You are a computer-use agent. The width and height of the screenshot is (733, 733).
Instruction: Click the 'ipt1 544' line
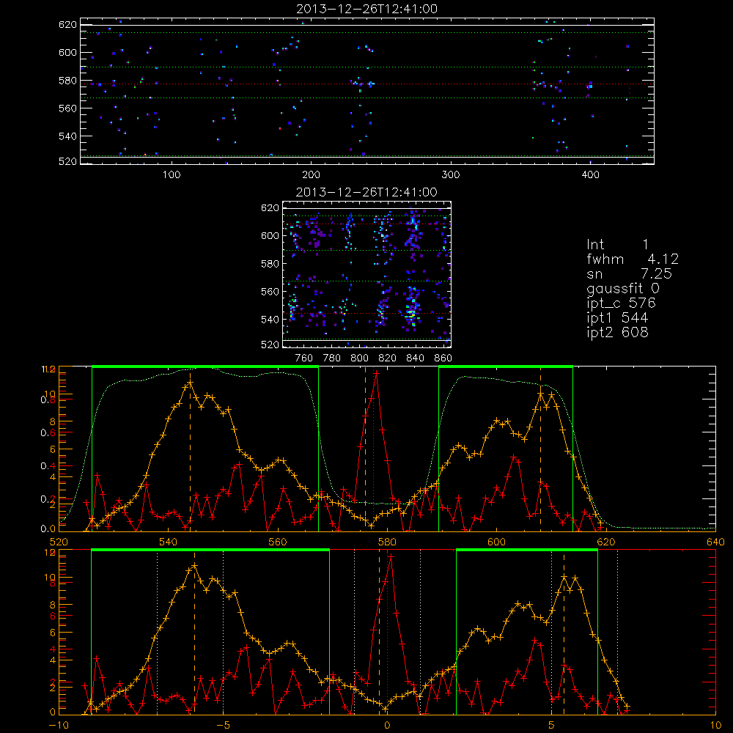617,318
